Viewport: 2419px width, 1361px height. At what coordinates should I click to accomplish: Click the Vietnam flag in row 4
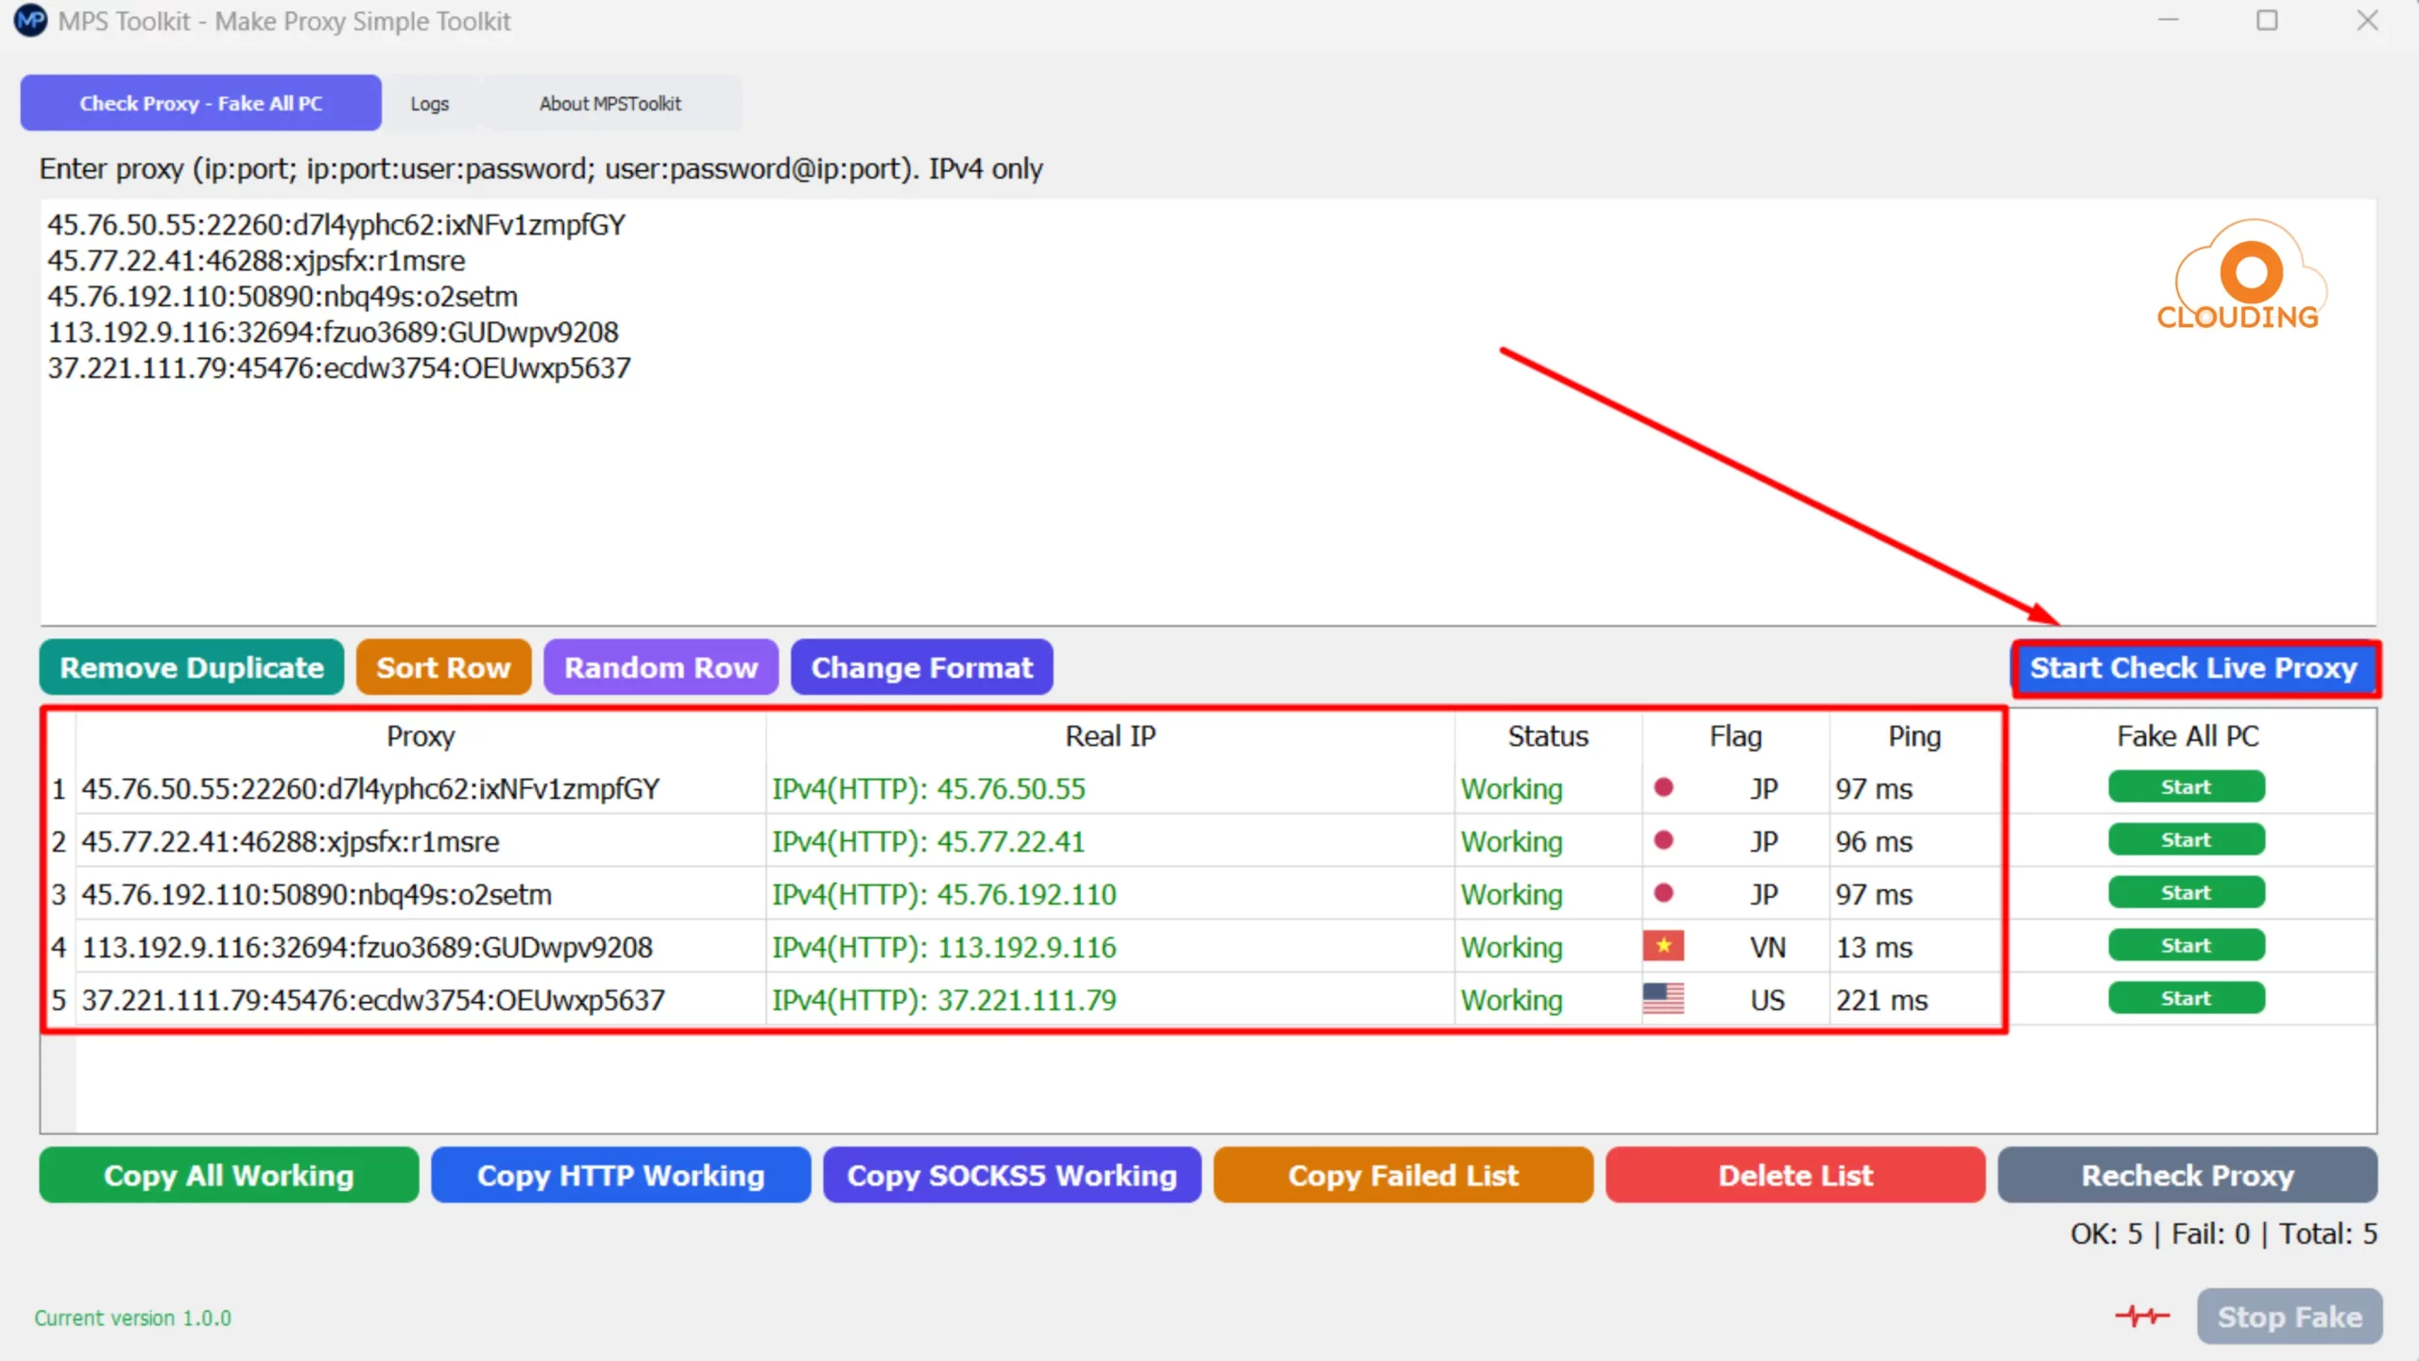point(1663,946)
